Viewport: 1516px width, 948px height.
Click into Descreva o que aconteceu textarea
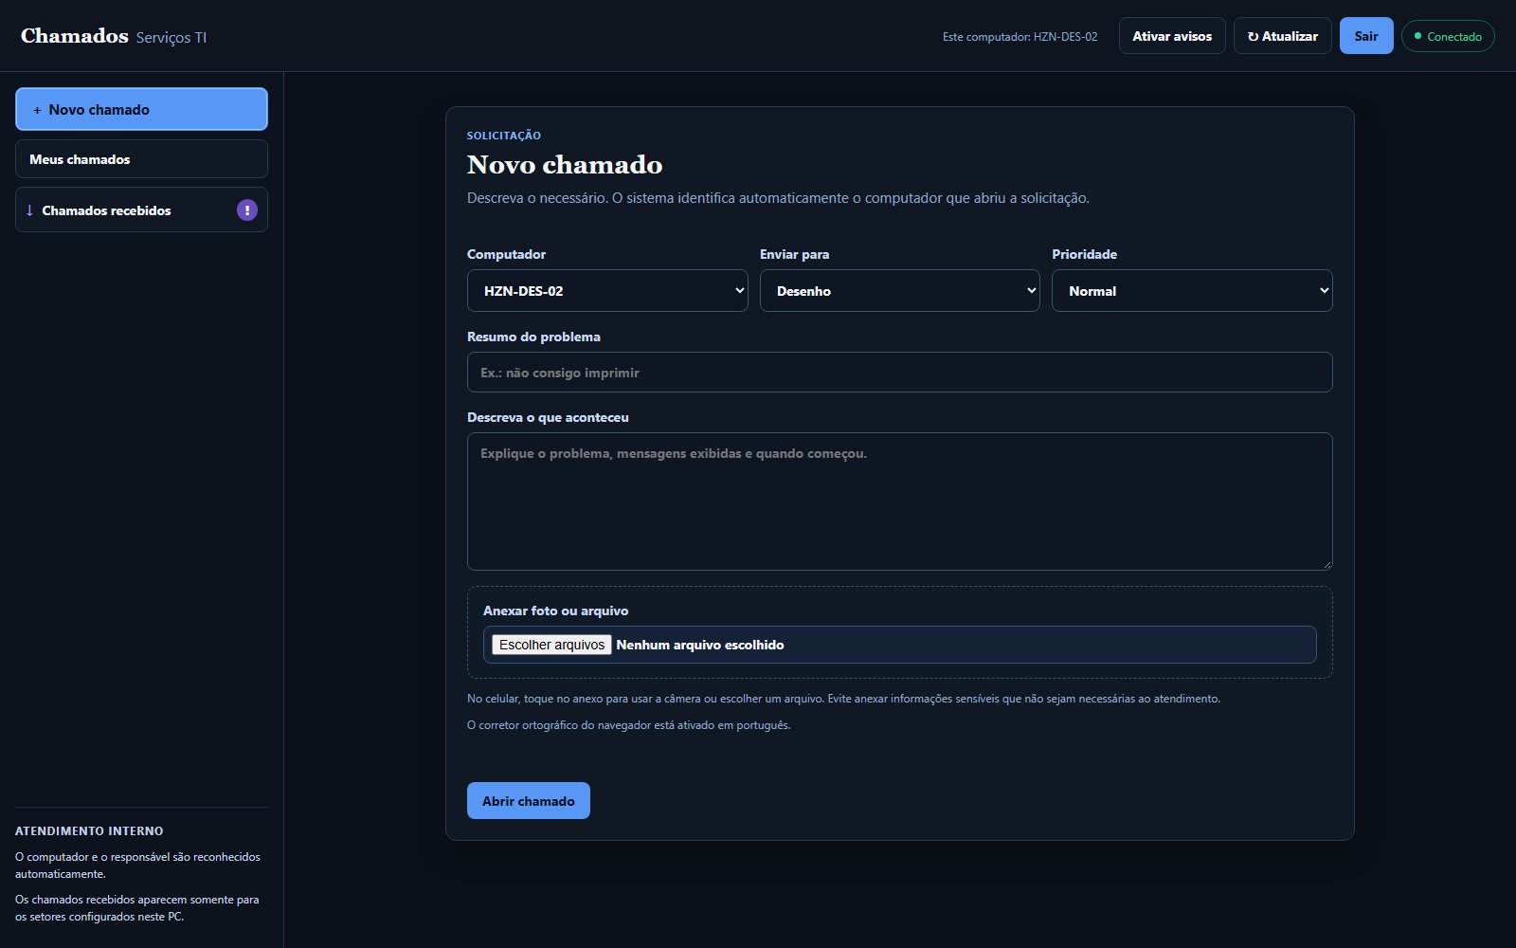tap(900, 501)
